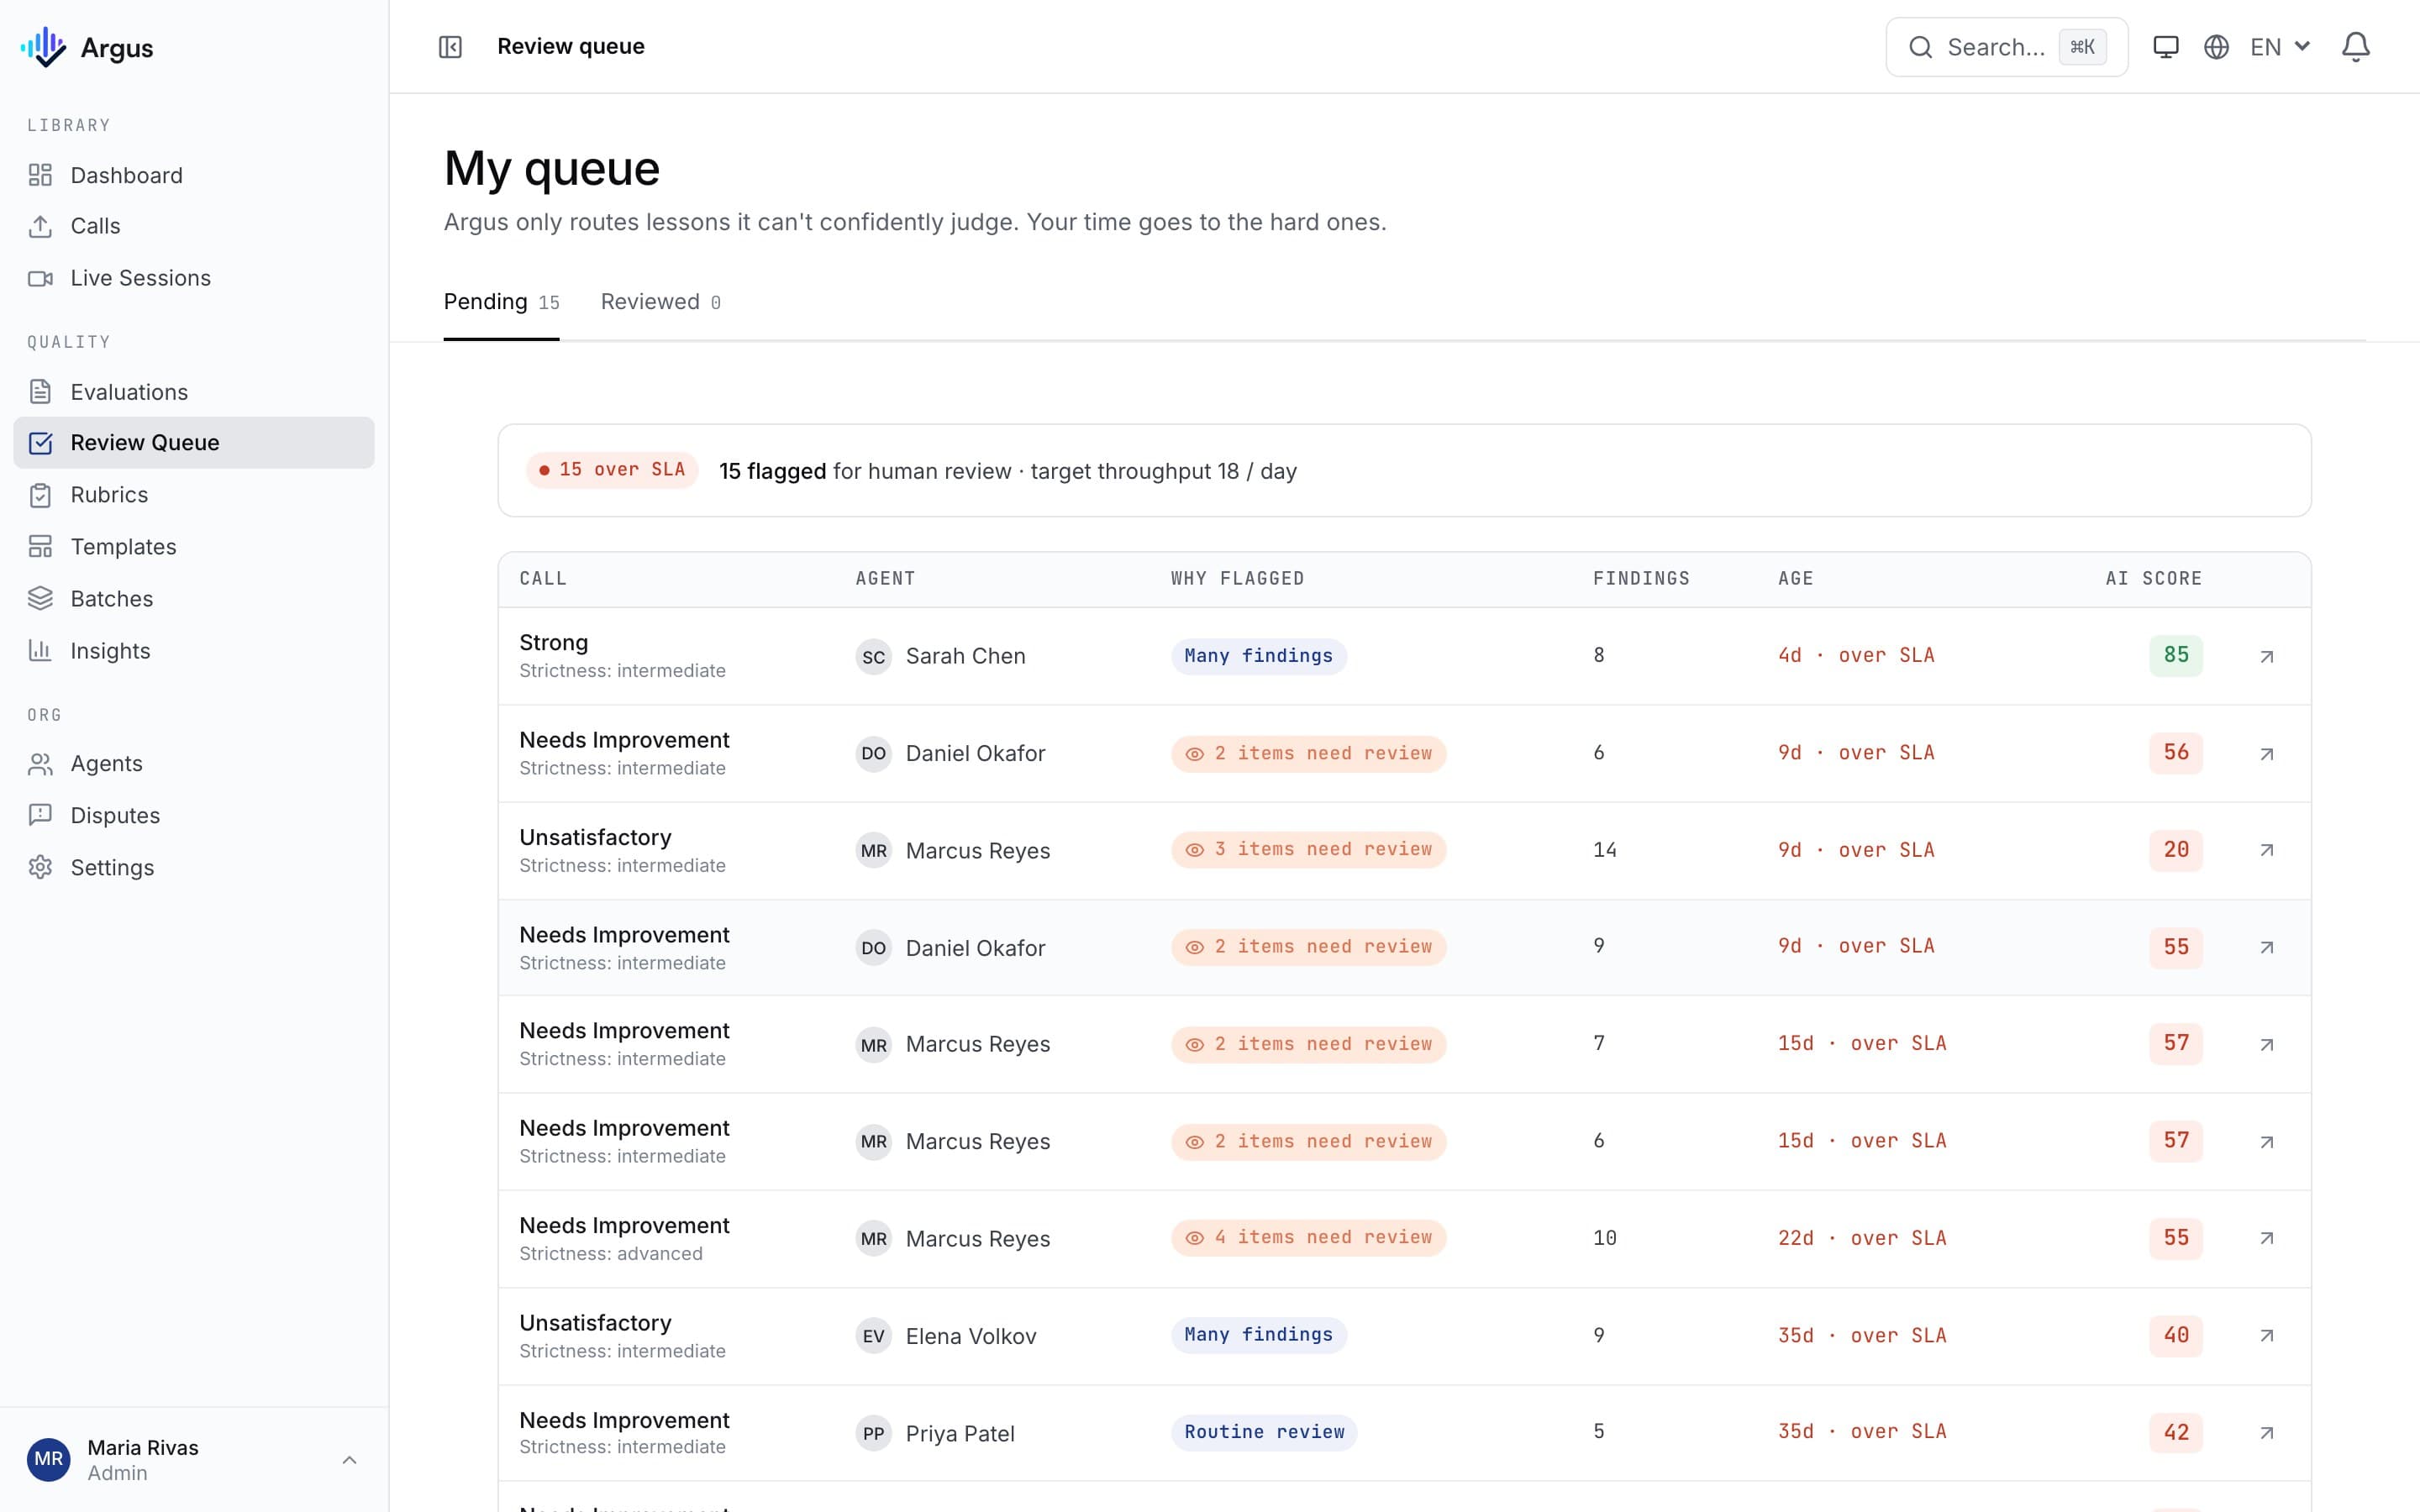
Task: Open Evaluations in sidebar
Action: (x=194, y=392)
